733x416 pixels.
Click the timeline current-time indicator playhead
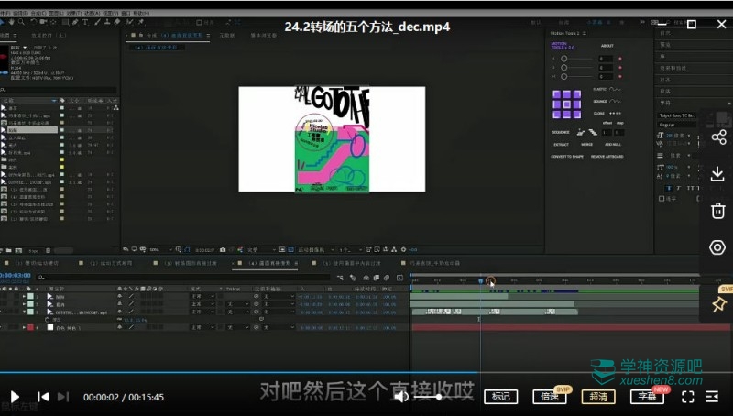(480, 280)
